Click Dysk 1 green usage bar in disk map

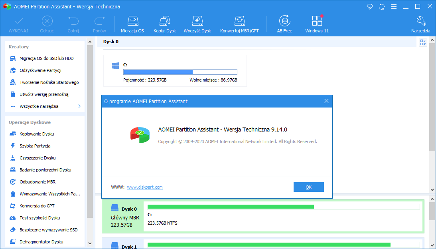tap(283, 245)
